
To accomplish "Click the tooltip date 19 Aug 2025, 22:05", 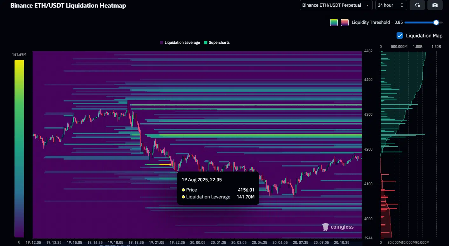I will (x=202, y=180).
